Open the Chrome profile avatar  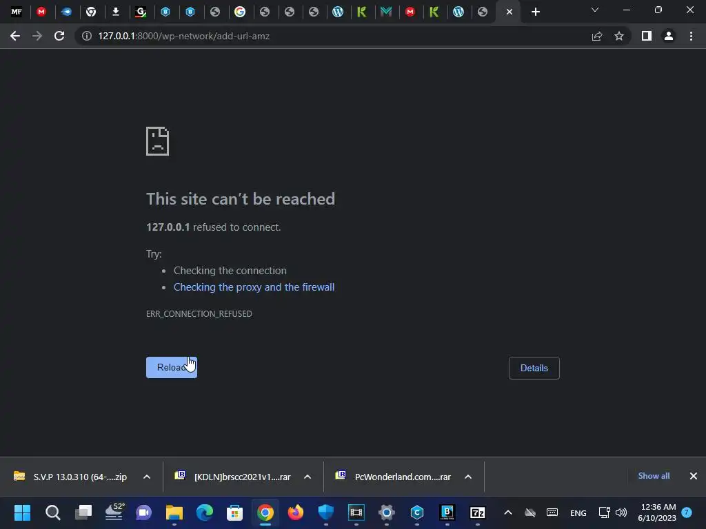coord(669,36)
